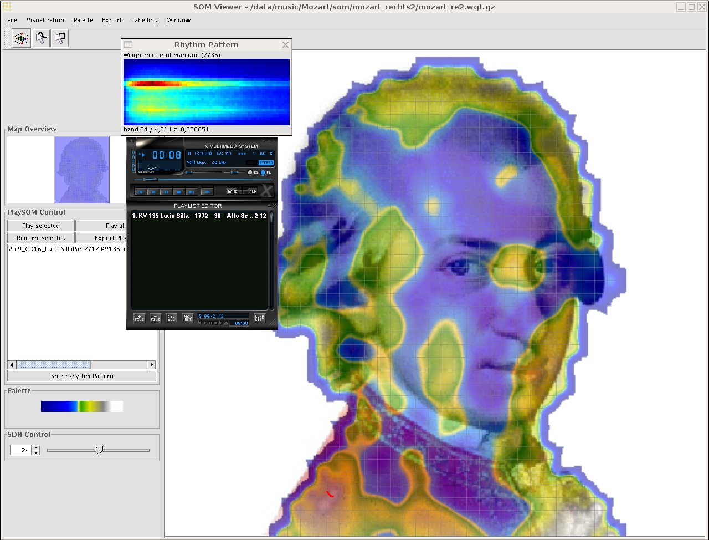
Task: Click mini eject button in playlist editor
Action: click(x=226, y=323)
